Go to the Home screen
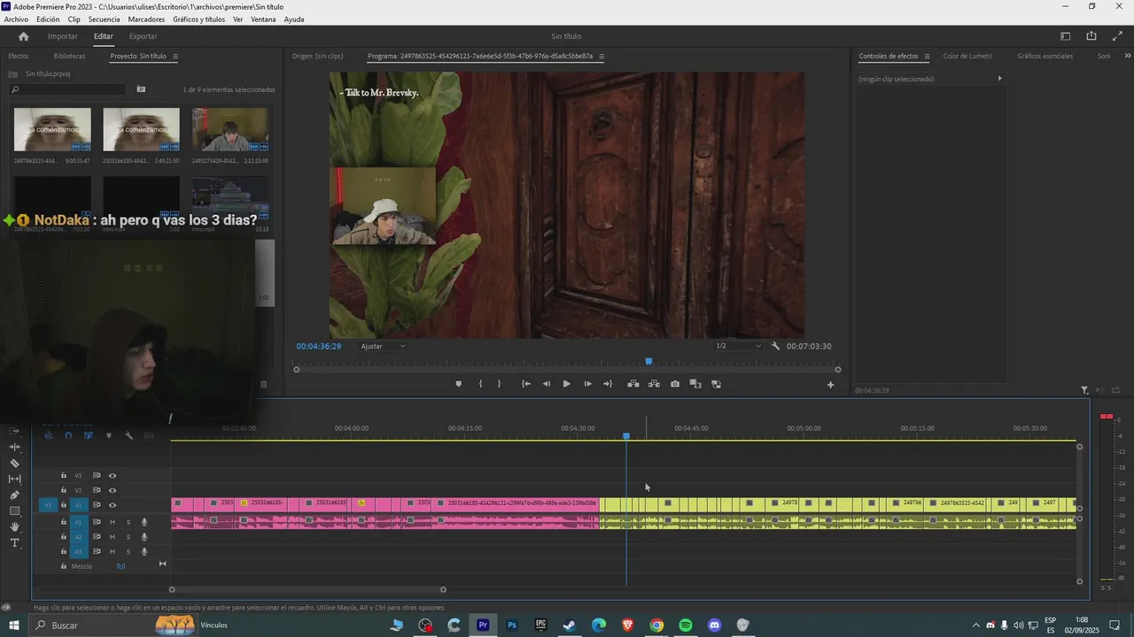The width and height of the screenshot is (1134, 637). click(x=23, y=36)
